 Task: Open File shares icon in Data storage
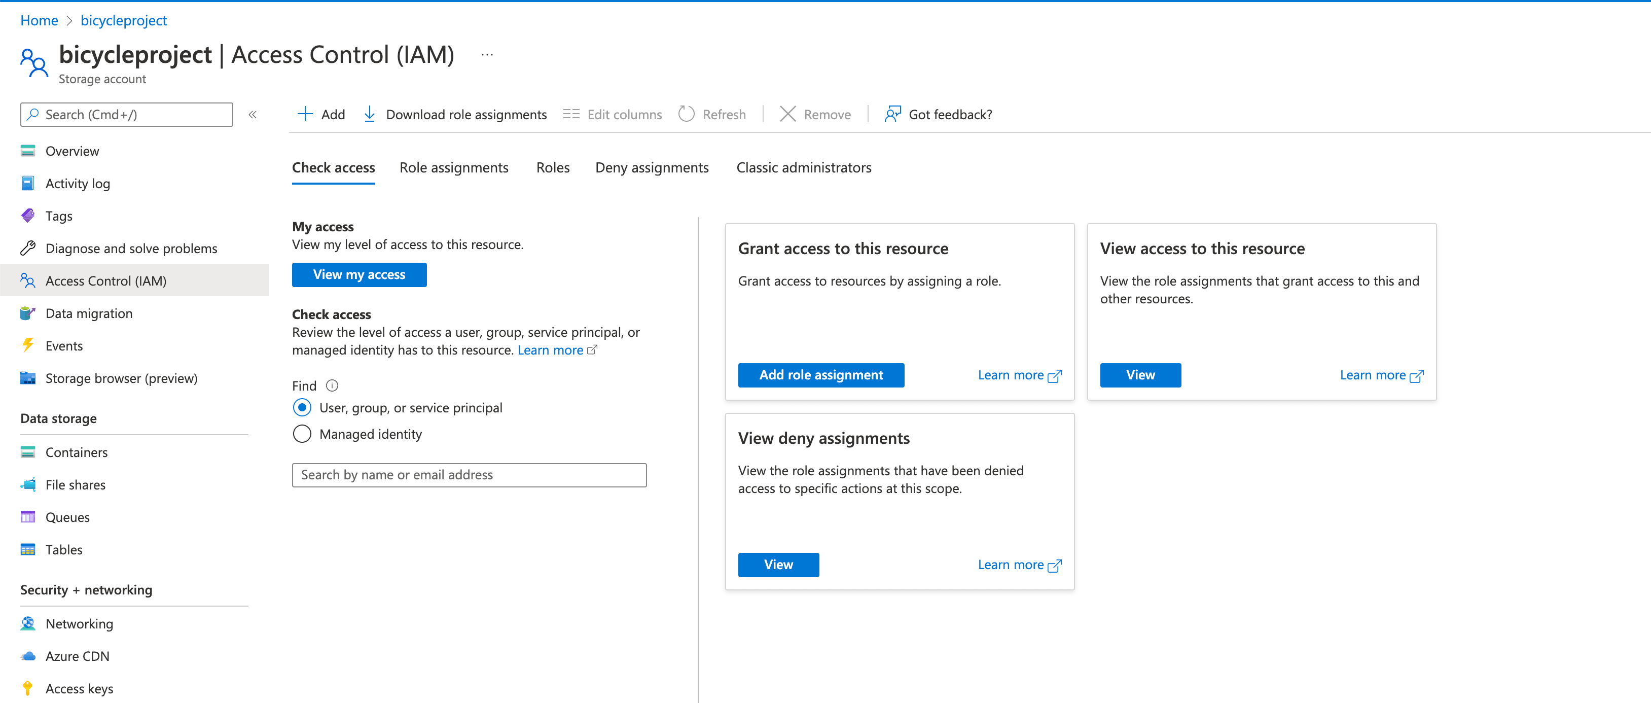coord(27,485)
